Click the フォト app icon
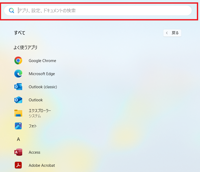The width and height of the screenshot is (200, 172). pyautogui.click(x=18, y=126)
